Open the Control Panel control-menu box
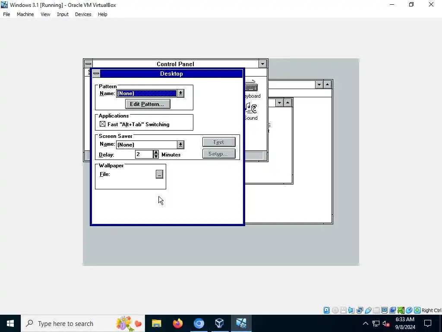Screen dimensions: 442x332 point(88,64)
